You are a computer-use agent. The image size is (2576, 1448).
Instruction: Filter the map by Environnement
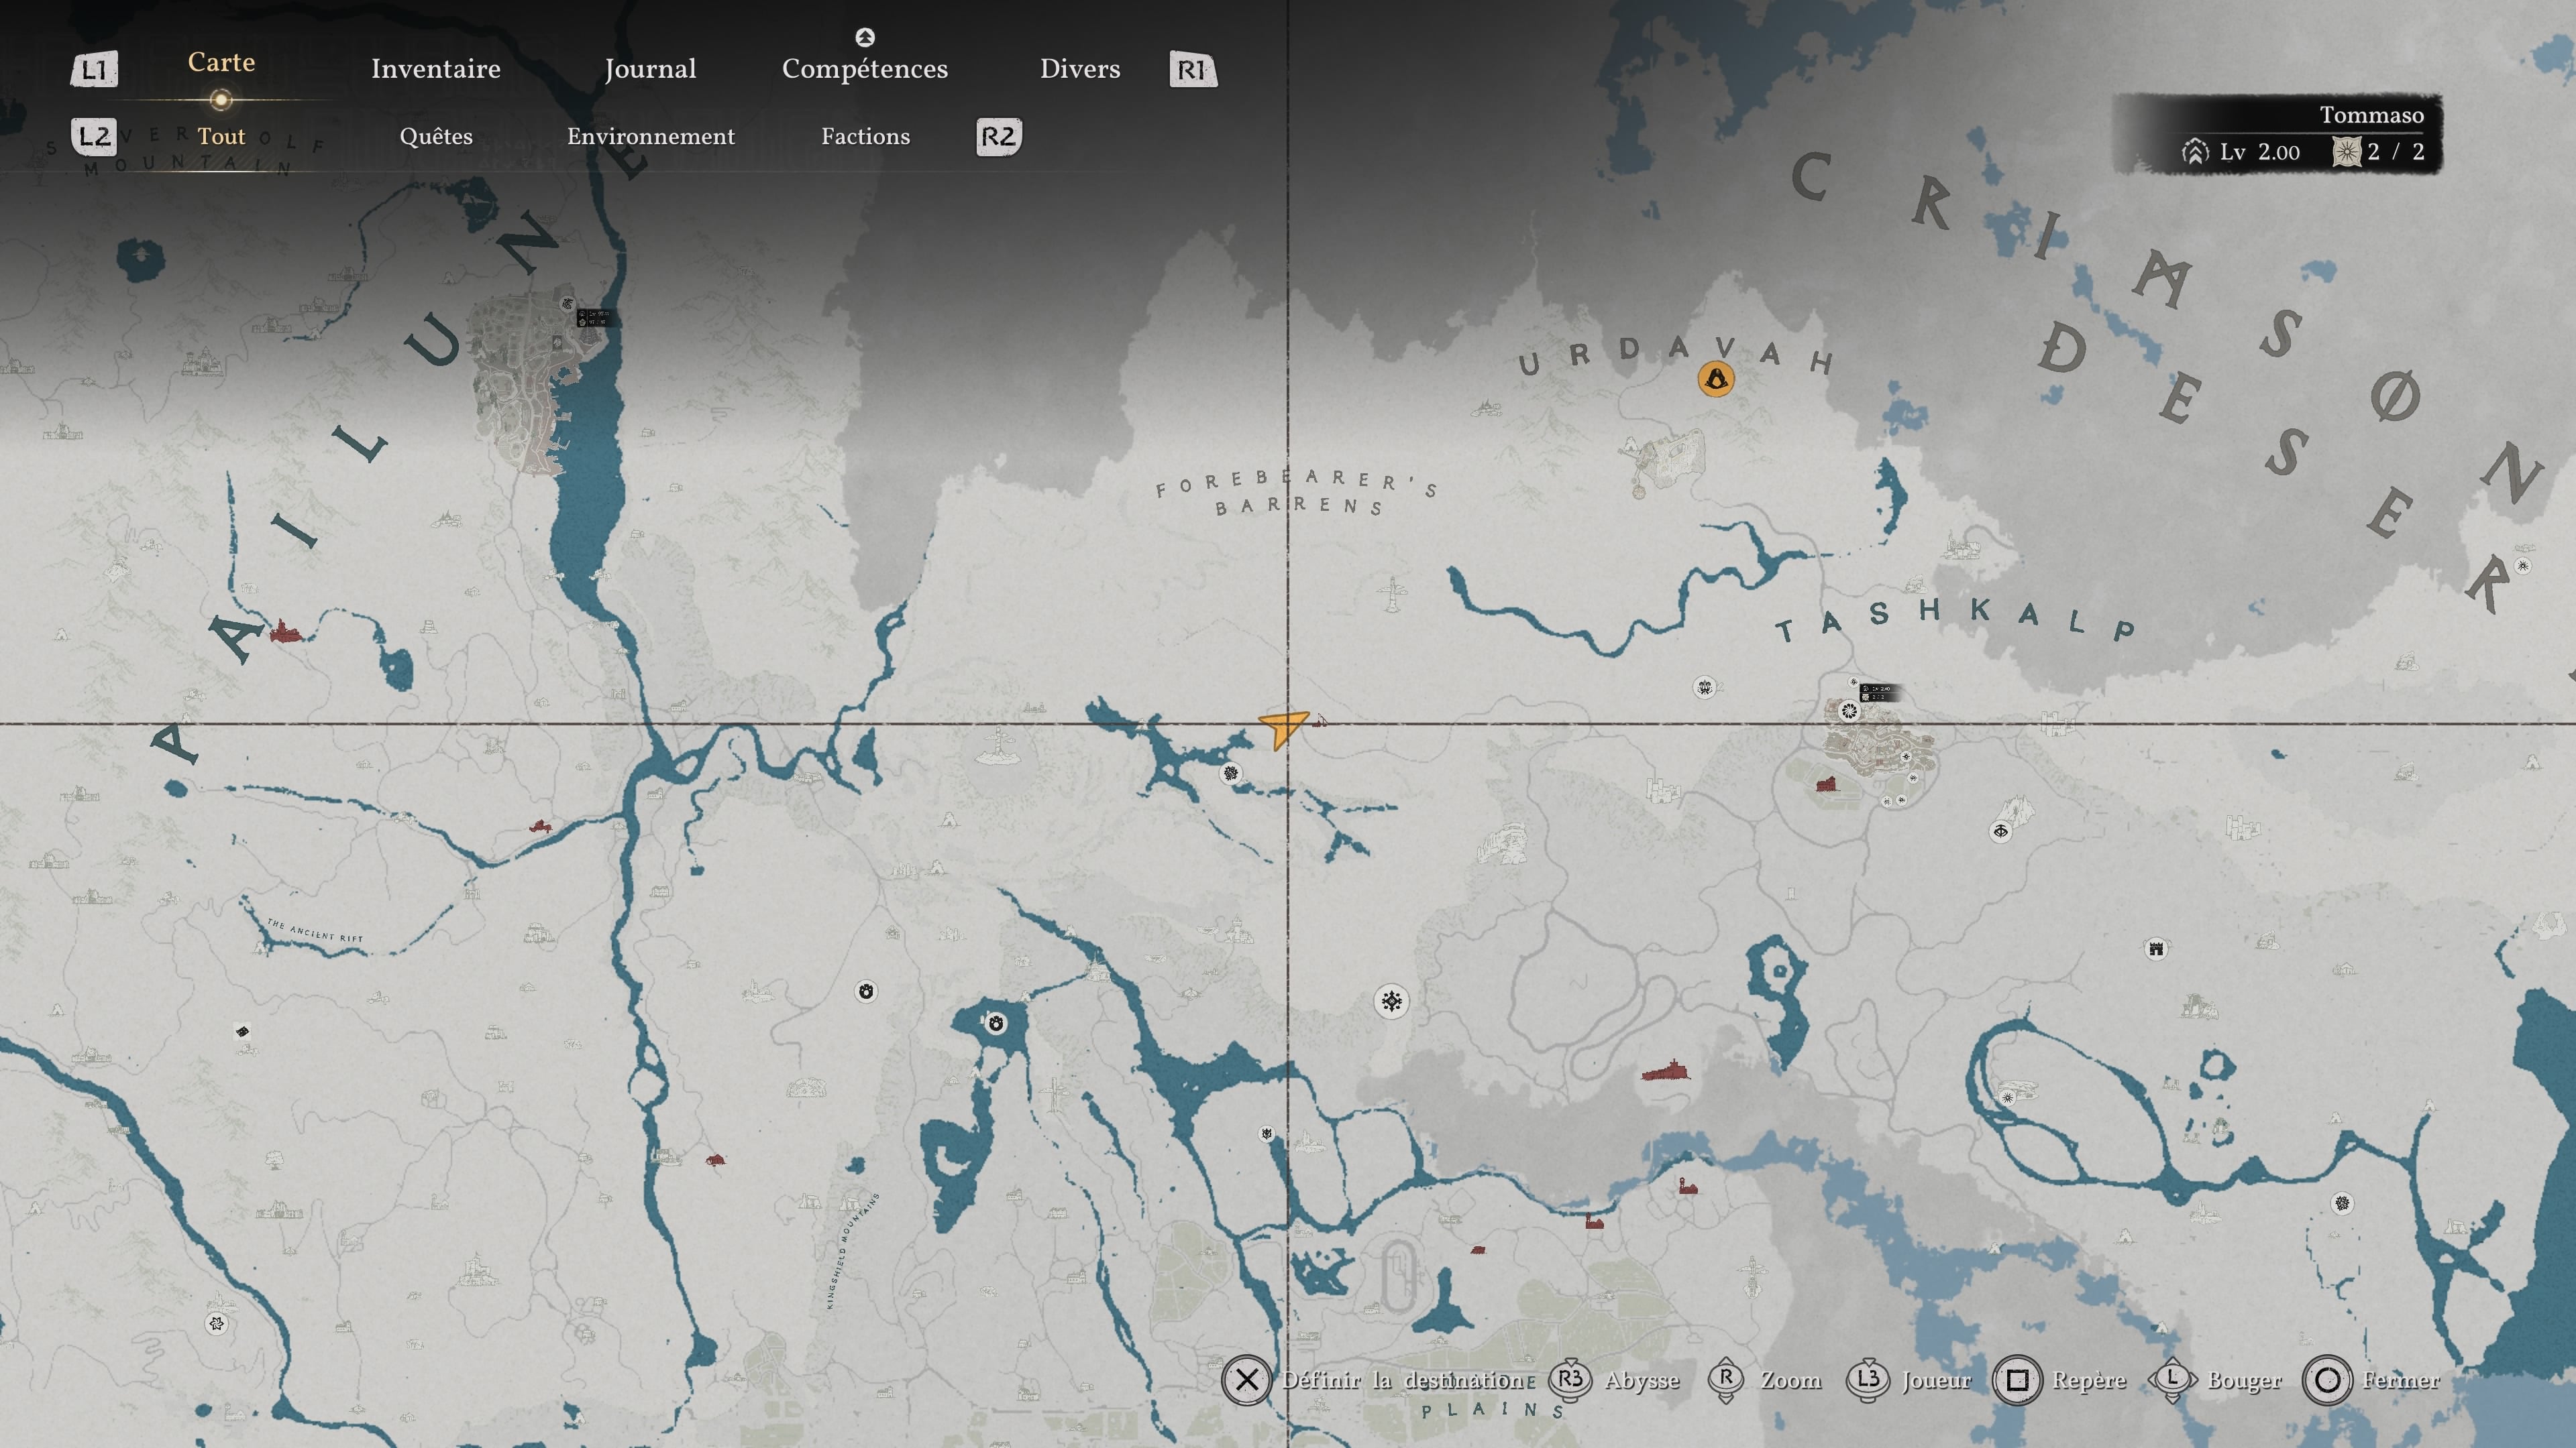point(651,136)
